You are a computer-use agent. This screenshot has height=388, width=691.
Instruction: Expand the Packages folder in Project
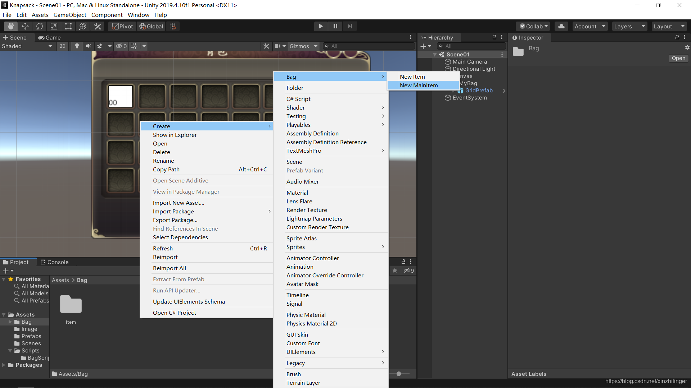coord(4,365)
